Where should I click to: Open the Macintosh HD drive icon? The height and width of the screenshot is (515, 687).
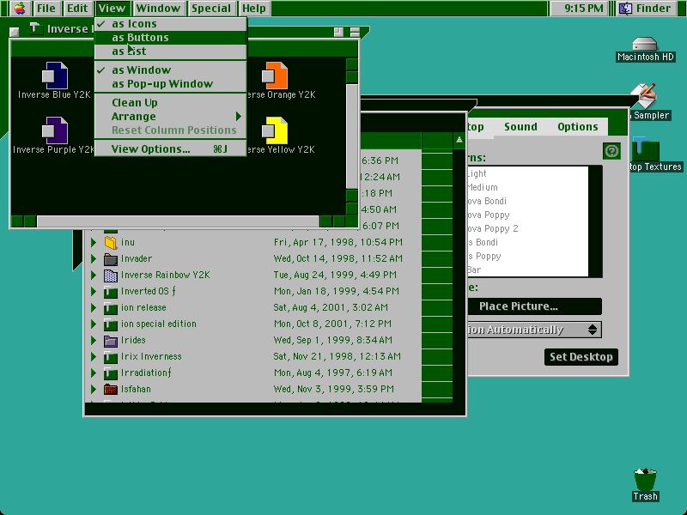[645, 45]
